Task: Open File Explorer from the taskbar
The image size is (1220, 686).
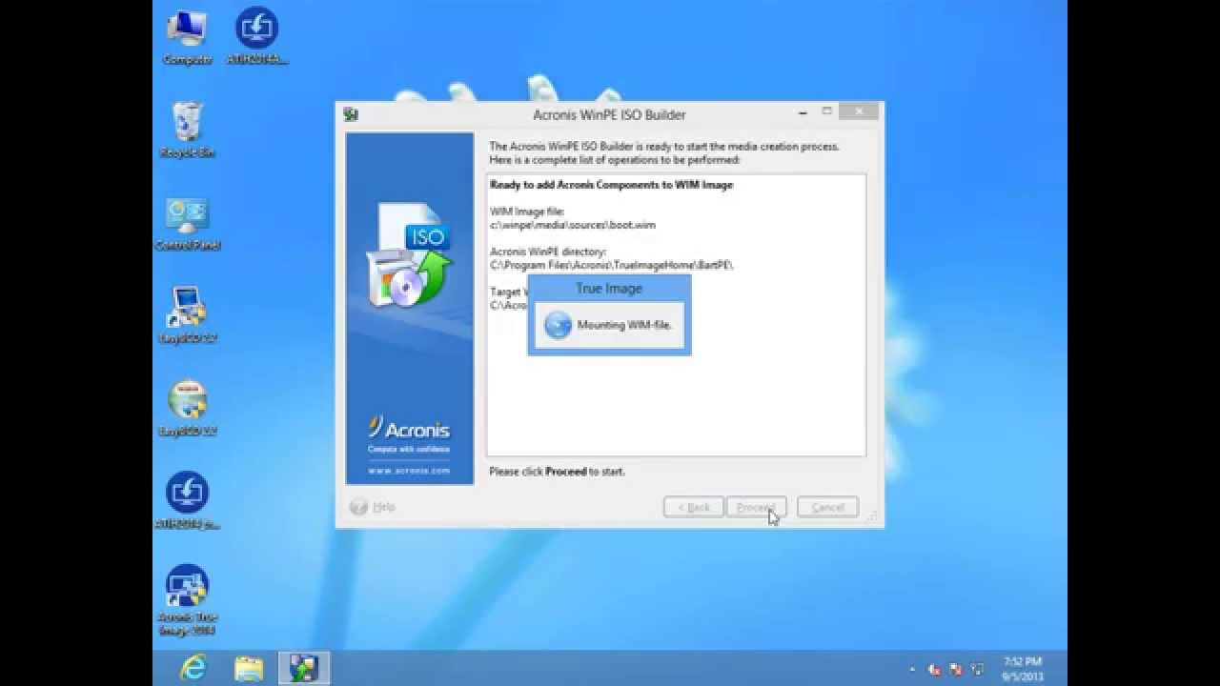Action: [249, 668]
